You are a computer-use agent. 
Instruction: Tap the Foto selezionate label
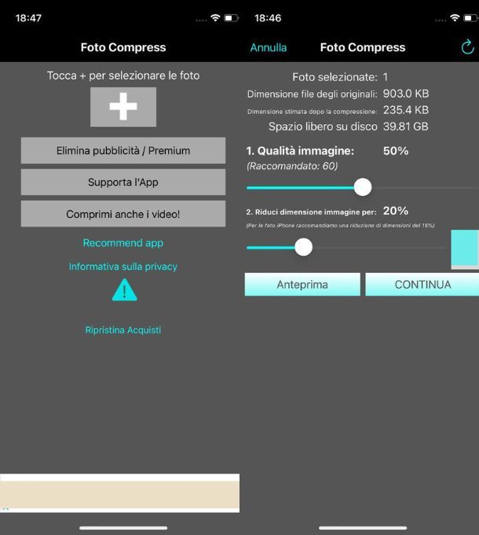click(335, 77)
